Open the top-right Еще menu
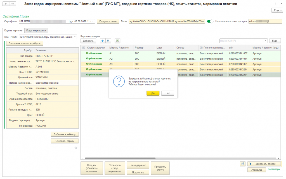 [277, 10]
